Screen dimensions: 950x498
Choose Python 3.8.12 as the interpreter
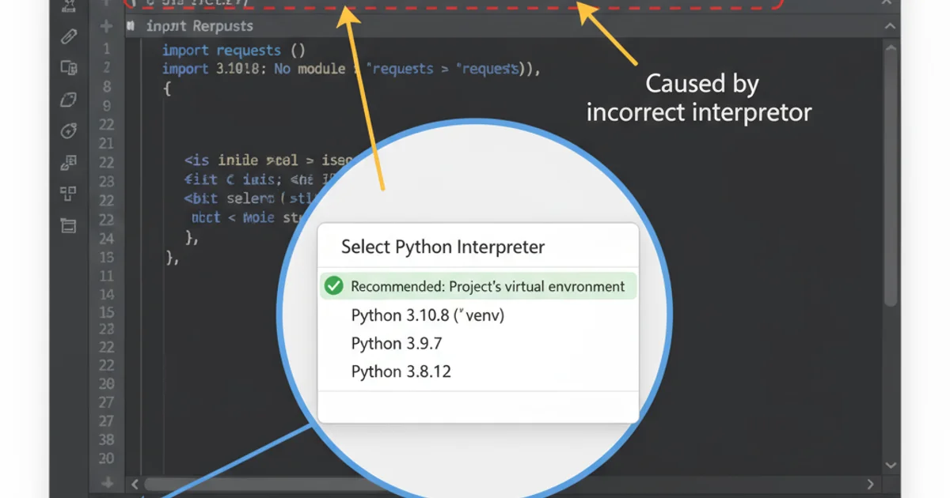[401, 371]
